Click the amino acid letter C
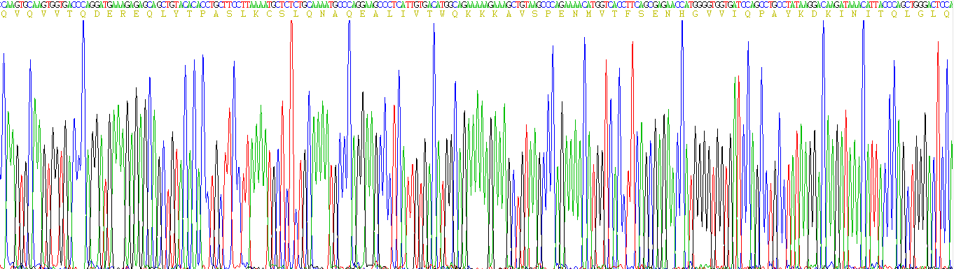954x269 pixels. tap(269, 14)
